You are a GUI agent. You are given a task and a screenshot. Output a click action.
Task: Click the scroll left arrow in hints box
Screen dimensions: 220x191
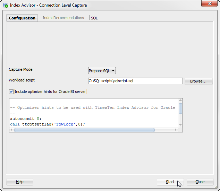[11, 130]
